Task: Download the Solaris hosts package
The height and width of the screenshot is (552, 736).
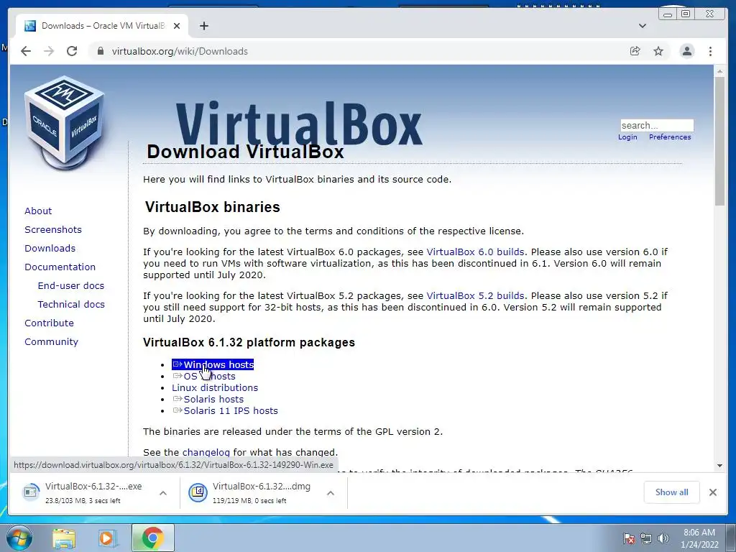Action: tap(208, 400)
